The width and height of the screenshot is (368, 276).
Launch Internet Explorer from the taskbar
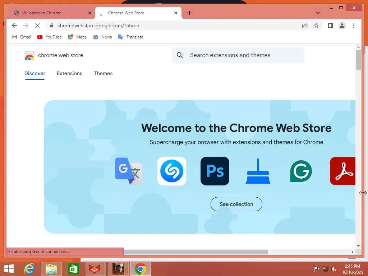tap(29, 269)
